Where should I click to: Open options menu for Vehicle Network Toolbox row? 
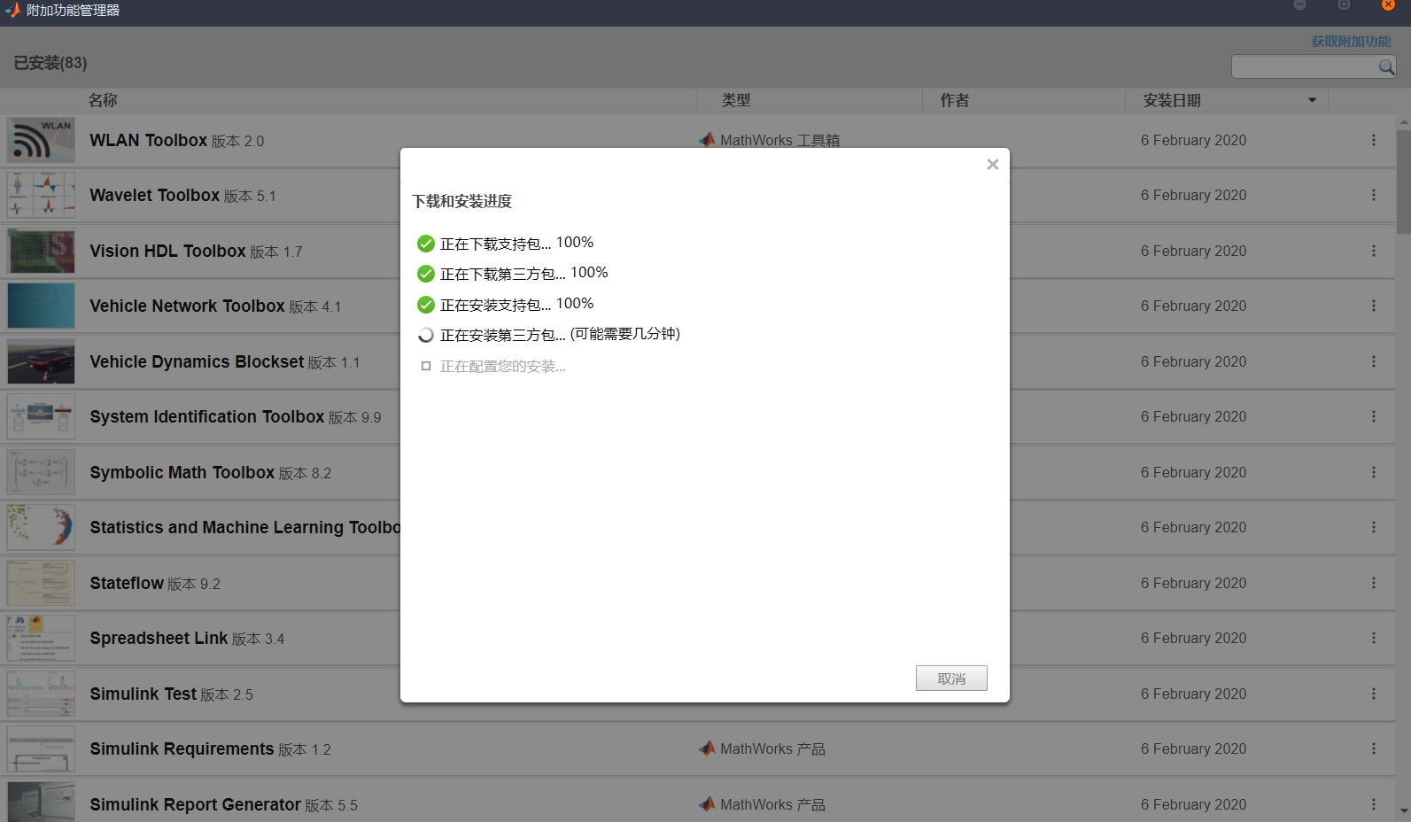(x=1374, y=306)
